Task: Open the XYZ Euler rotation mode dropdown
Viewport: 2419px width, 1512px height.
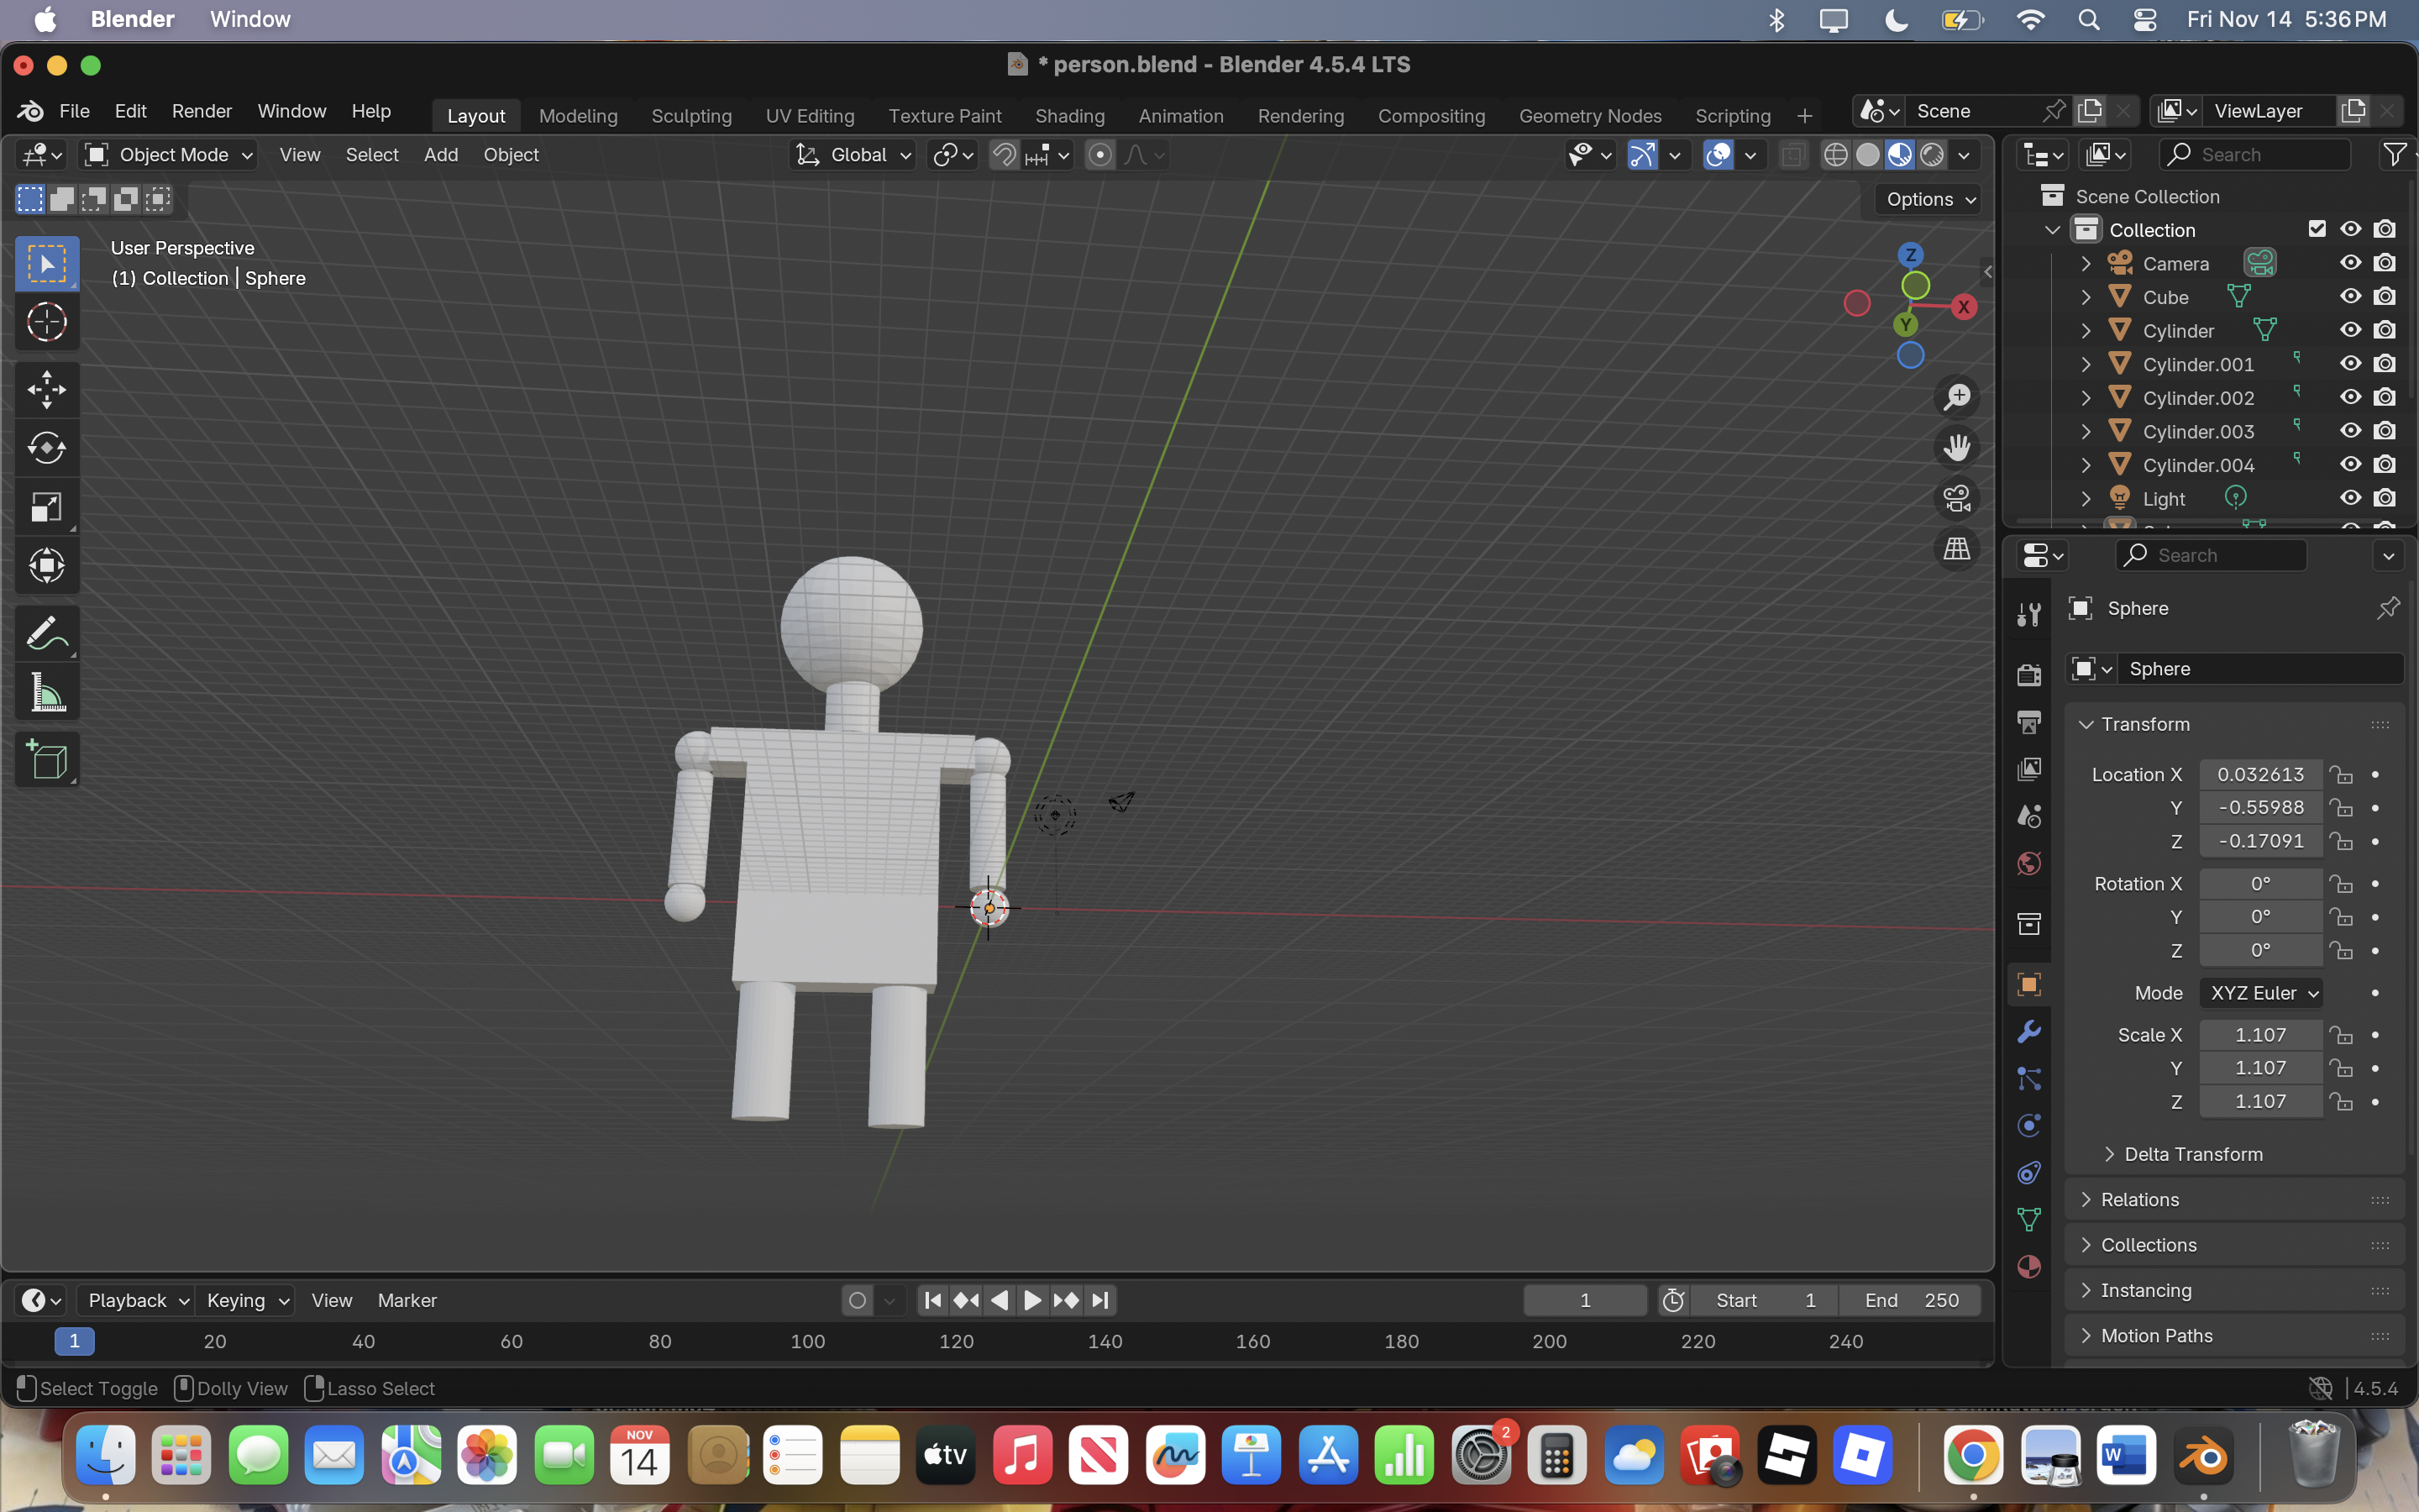Action: [2262, 993]
